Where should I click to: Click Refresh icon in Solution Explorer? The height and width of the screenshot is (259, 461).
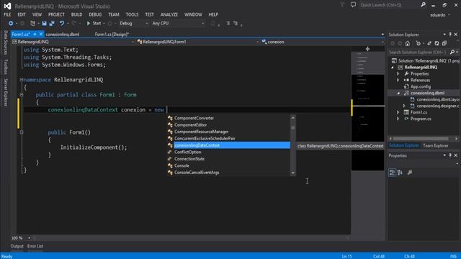[x=437, y=43]
